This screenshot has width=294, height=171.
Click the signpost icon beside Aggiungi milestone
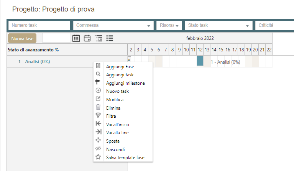pyautogui.click(x=98, y=82)
